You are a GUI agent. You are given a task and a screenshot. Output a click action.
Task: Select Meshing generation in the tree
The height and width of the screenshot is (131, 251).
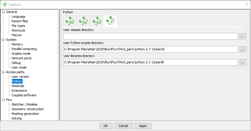pyautogui.click(x=25, y=114)
